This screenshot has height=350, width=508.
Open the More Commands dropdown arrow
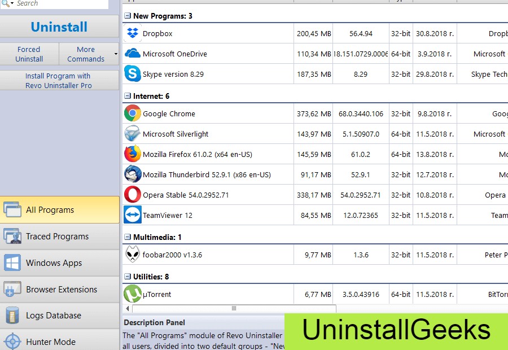(116, 54)
